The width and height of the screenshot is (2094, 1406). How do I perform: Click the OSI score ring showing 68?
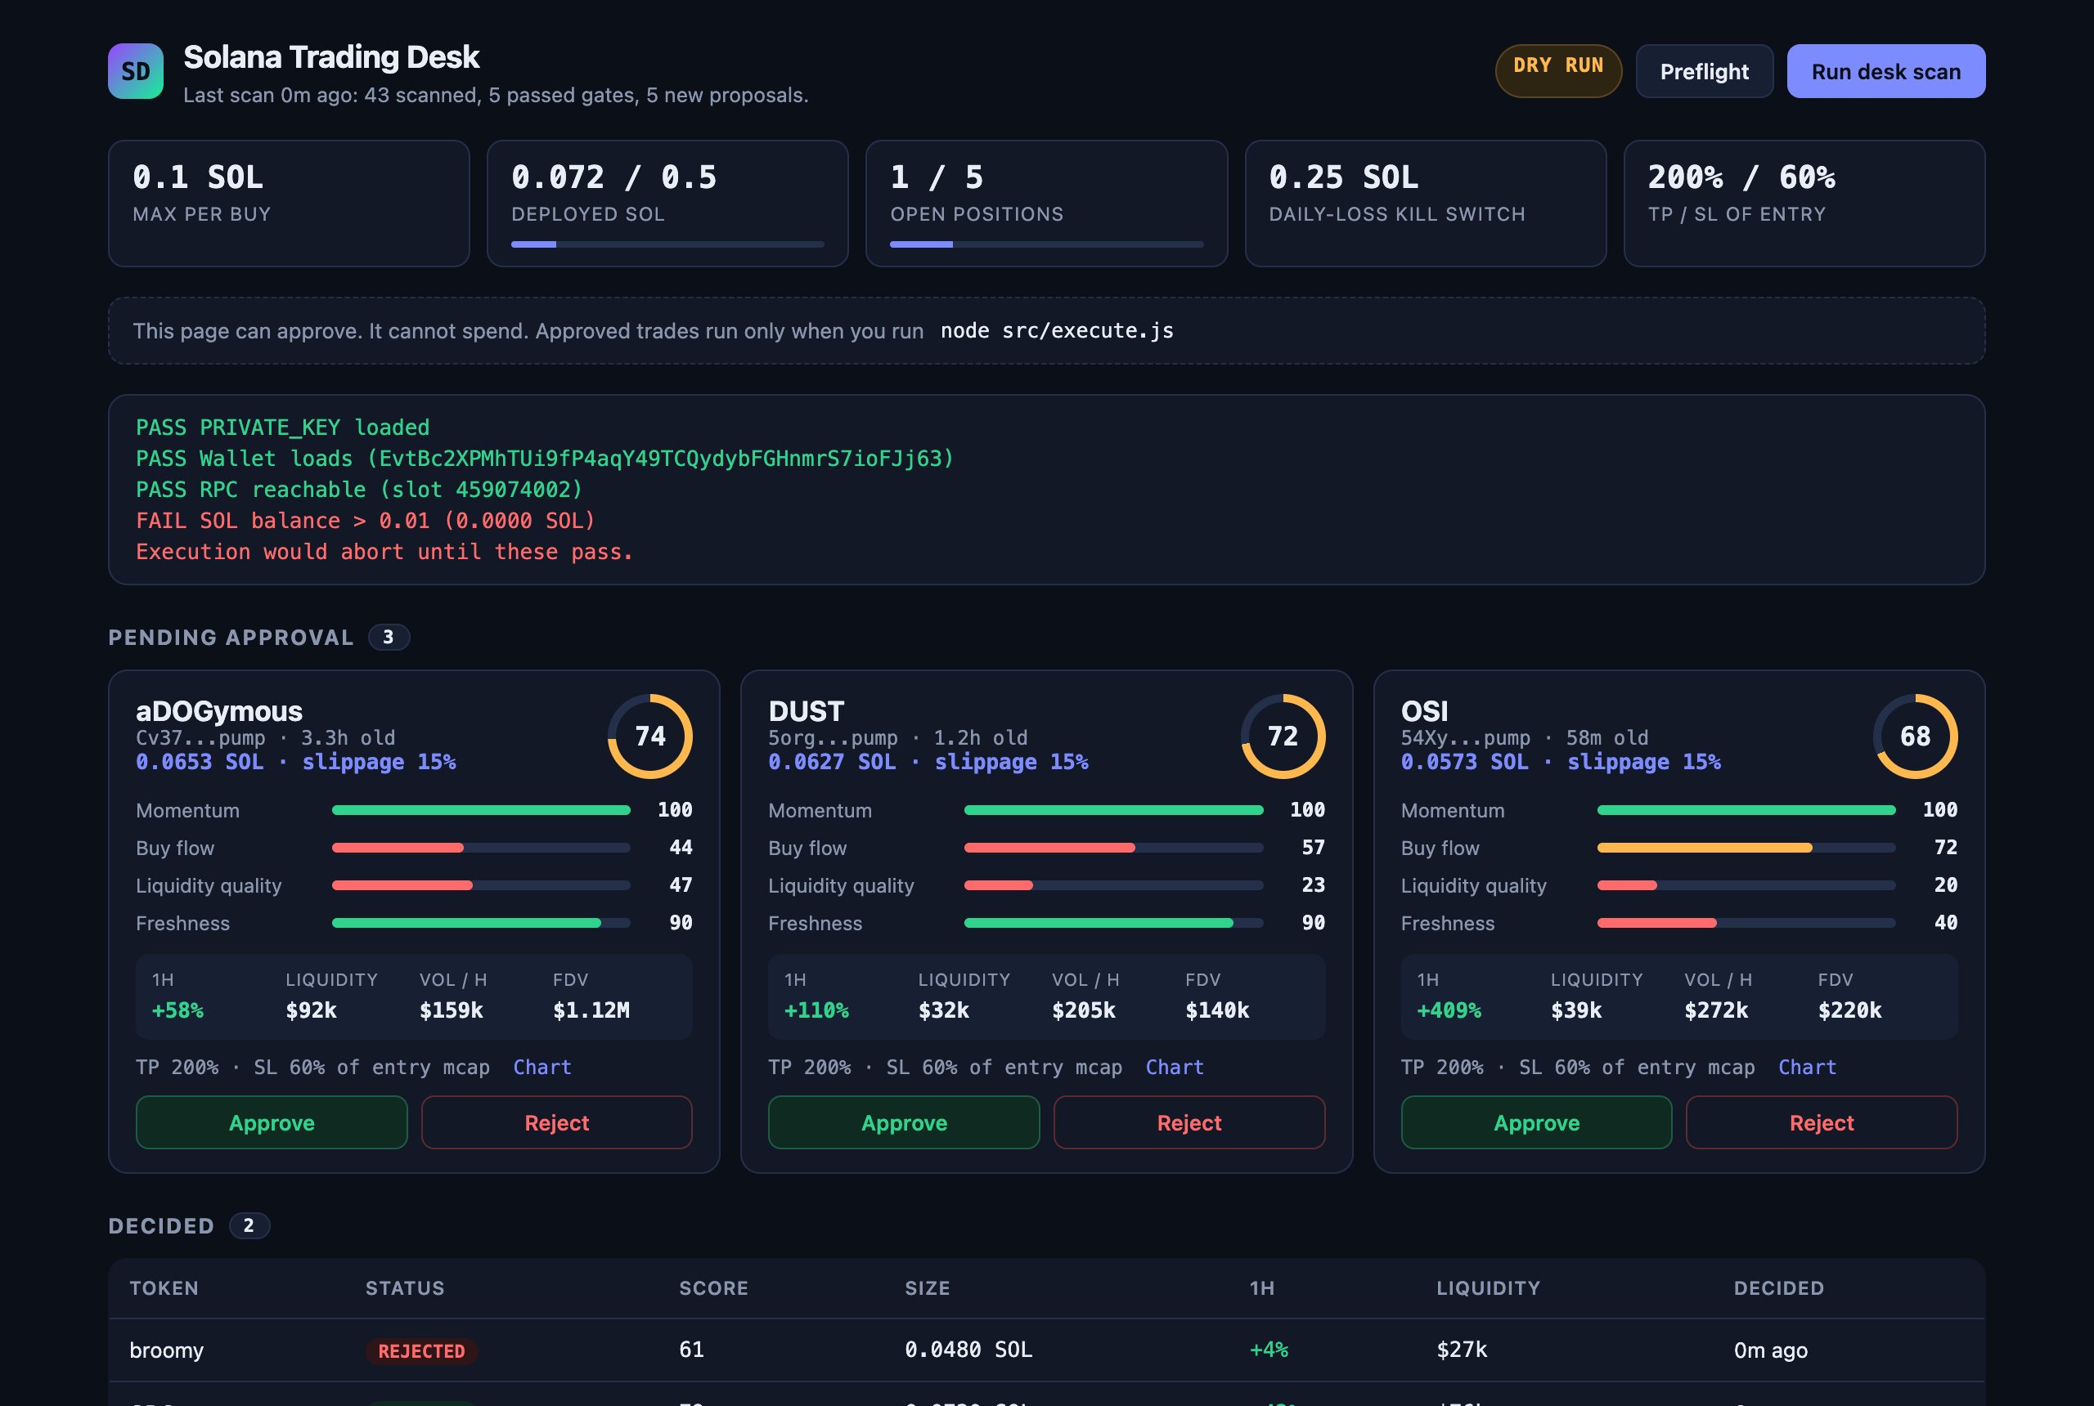(1915, 737)
